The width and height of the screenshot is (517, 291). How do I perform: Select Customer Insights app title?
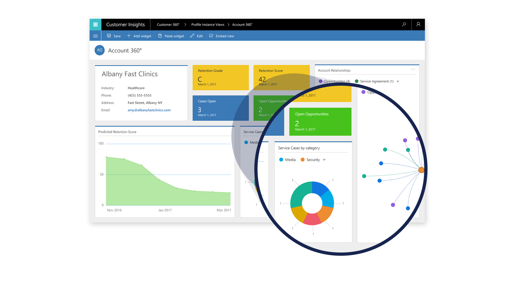(x=125, y=25)
